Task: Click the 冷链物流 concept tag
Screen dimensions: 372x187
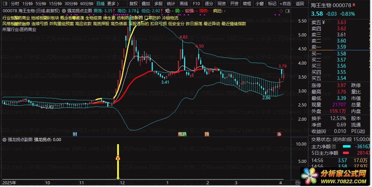Action: pos(170,18)
